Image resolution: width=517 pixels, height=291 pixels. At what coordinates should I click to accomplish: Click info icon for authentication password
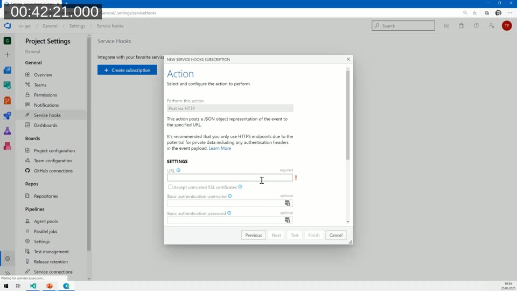tap(229, 213)
